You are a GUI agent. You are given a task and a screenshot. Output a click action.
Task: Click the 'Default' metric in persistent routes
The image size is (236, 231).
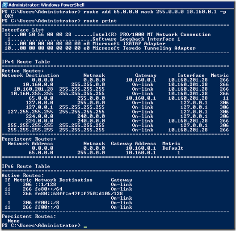(x=173, y=148)
